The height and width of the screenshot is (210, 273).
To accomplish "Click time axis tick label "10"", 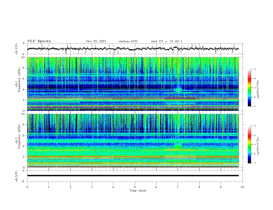I will (242, 187).
